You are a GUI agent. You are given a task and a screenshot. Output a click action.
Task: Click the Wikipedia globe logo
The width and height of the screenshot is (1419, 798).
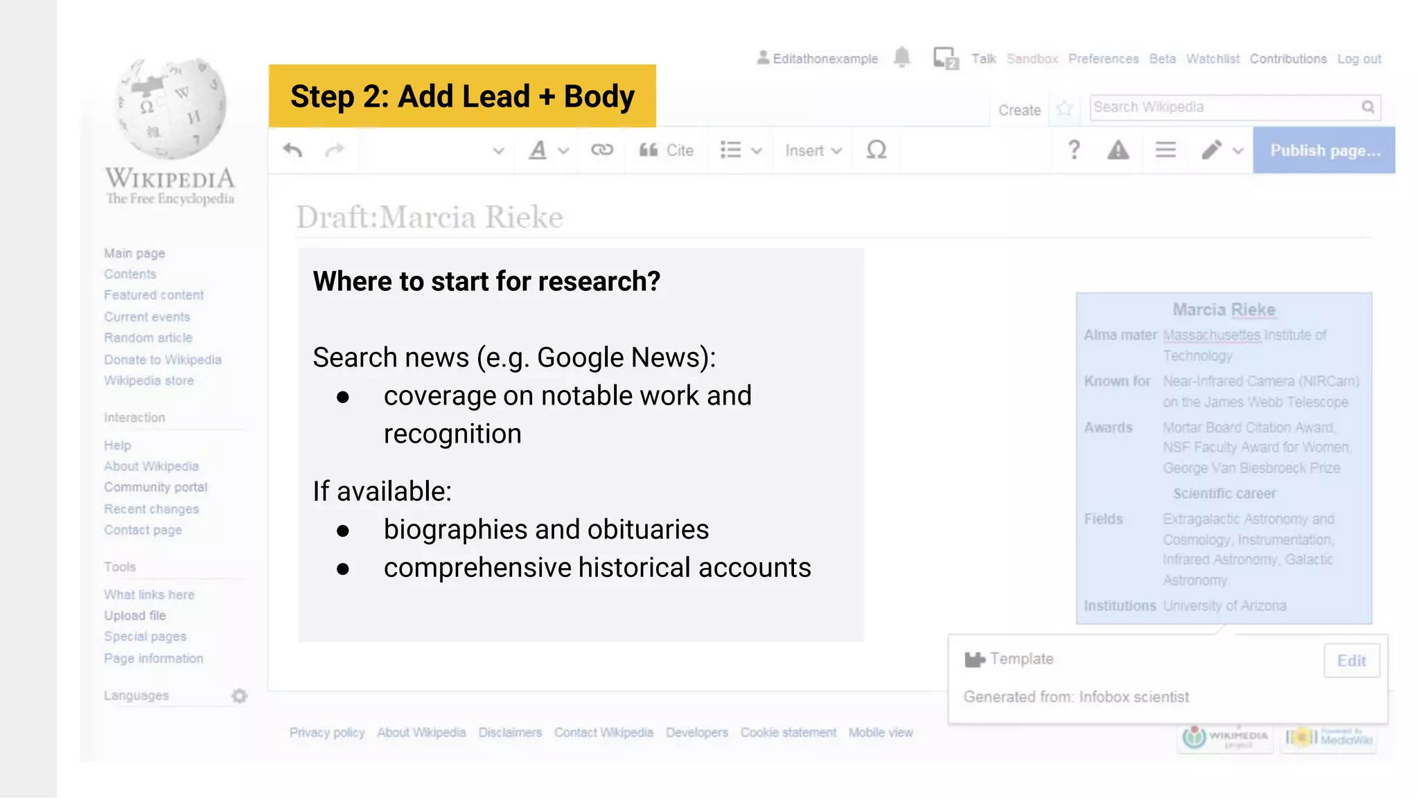click(170, 109)
